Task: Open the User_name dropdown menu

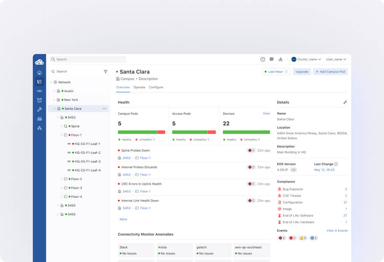Action: coord(336,59)
